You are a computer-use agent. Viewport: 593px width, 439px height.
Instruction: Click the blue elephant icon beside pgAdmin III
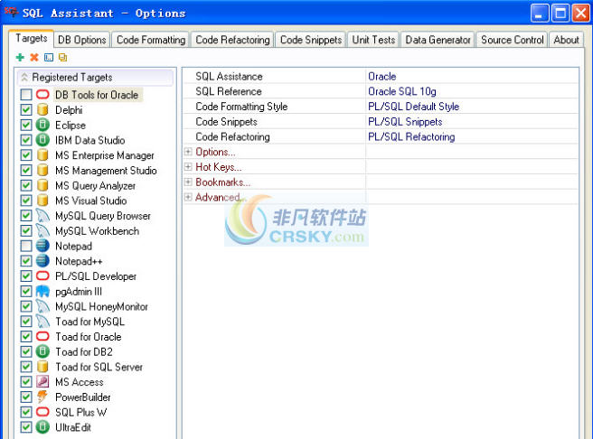[x=42, y=291]
